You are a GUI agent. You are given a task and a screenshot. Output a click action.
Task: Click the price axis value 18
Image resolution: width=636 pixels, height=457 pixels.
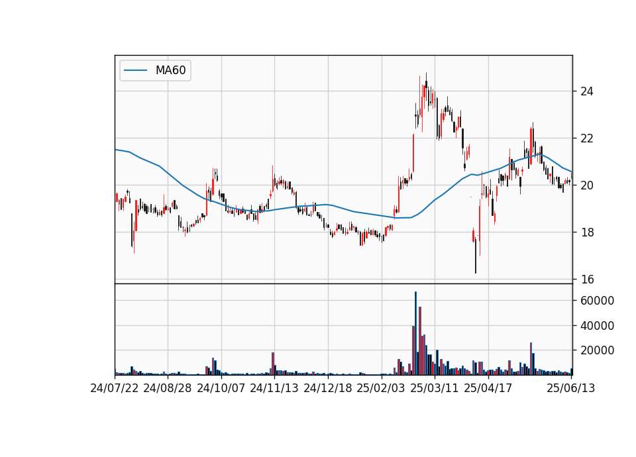[x=586, y=232]
